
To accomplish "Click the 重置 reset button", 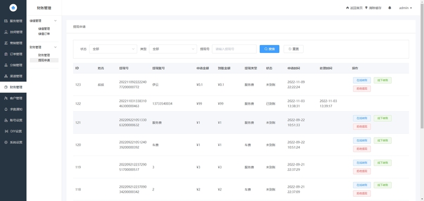I will tap(294, 49).
